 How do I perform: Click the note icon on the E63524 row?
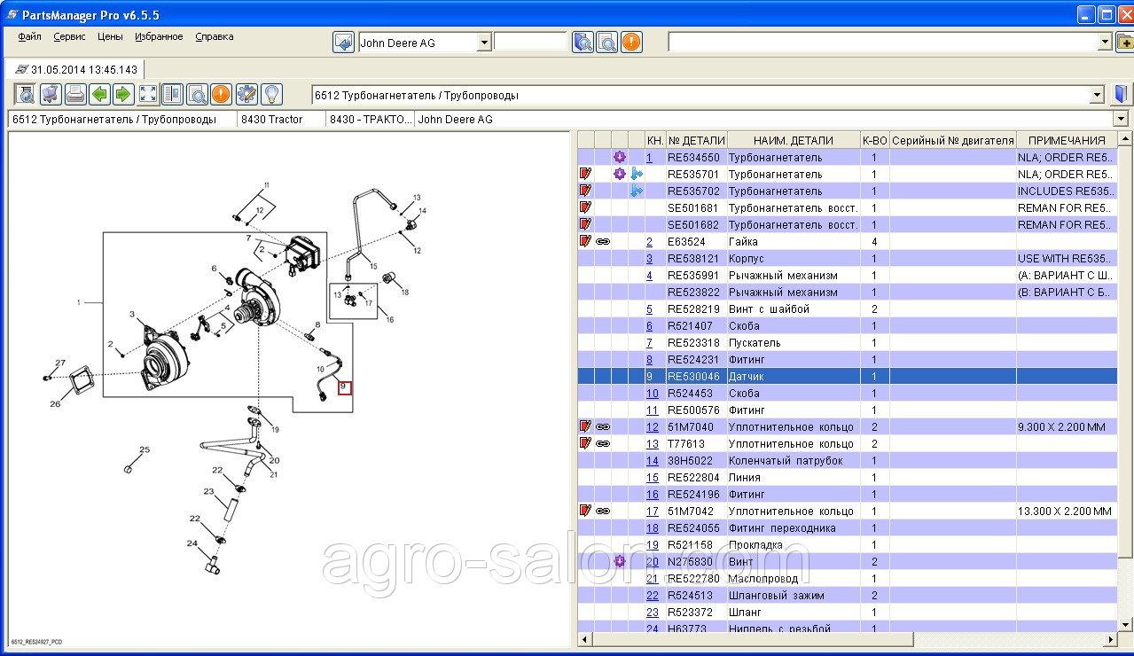click(x=585, y=241)
